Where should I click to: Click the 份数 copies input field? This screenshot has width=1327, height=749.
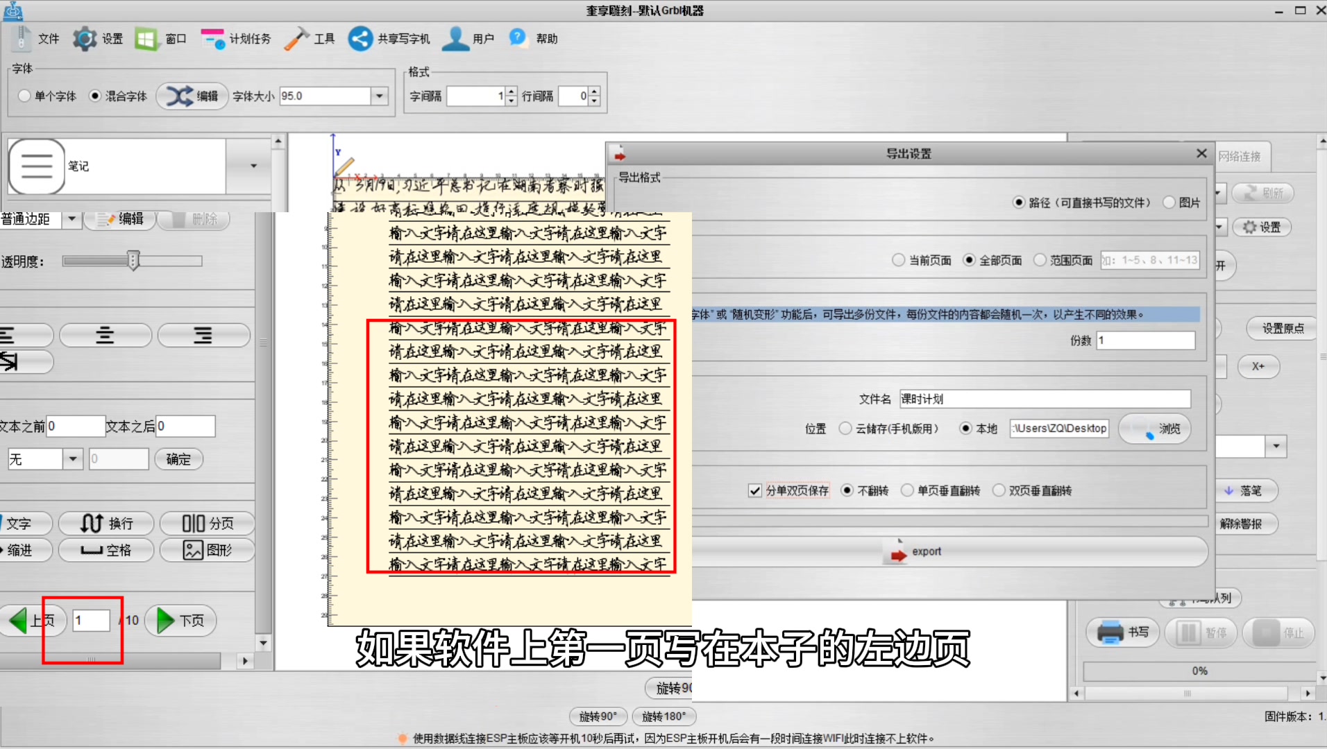(x=1146, y=341)
